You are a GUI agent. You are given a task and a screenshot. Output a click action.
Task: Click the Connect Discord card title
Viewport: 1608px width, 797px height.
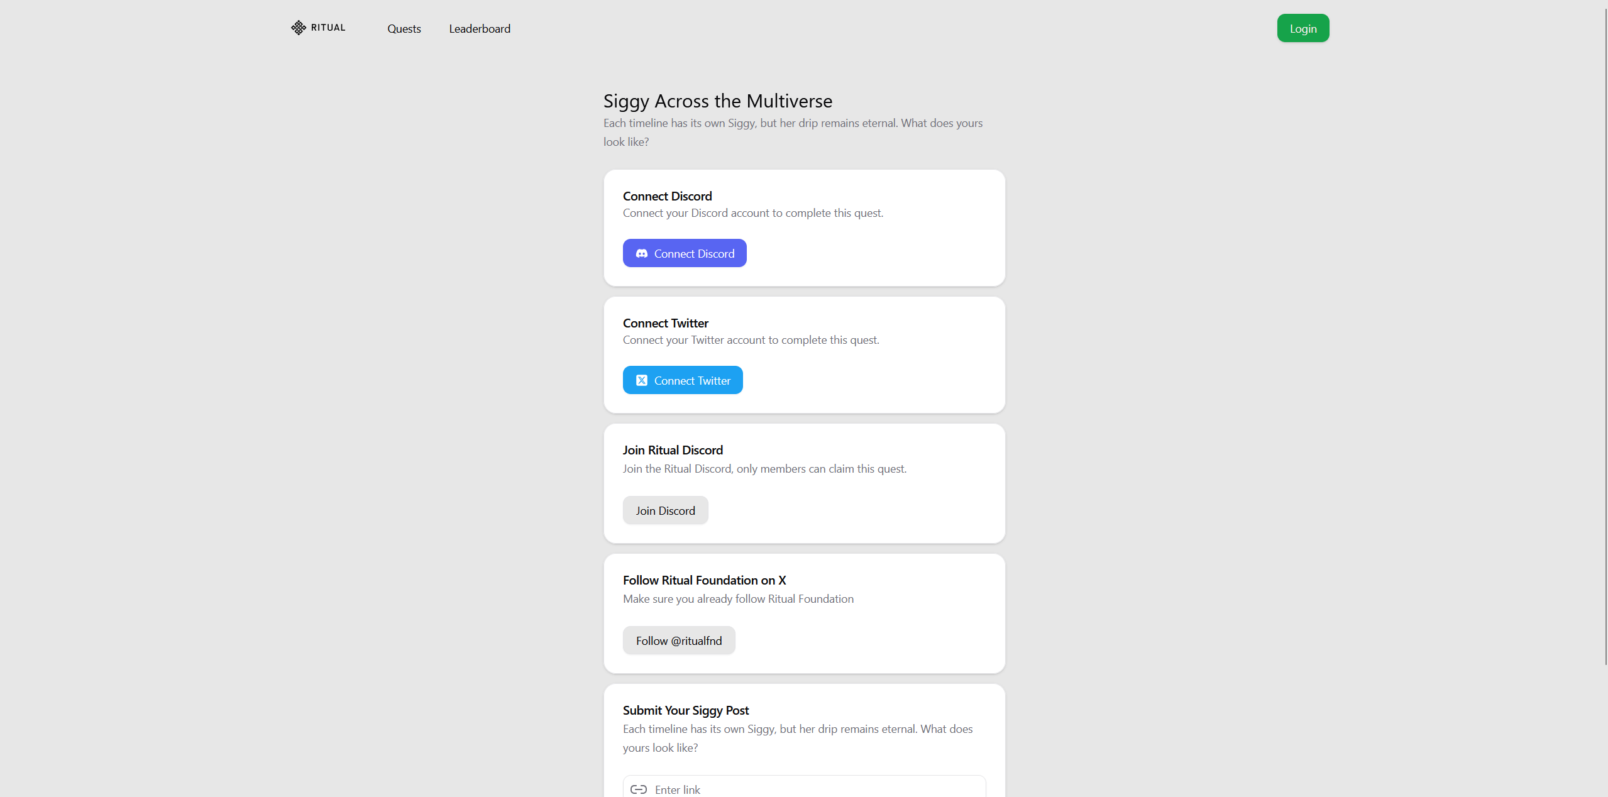[667, 196]
